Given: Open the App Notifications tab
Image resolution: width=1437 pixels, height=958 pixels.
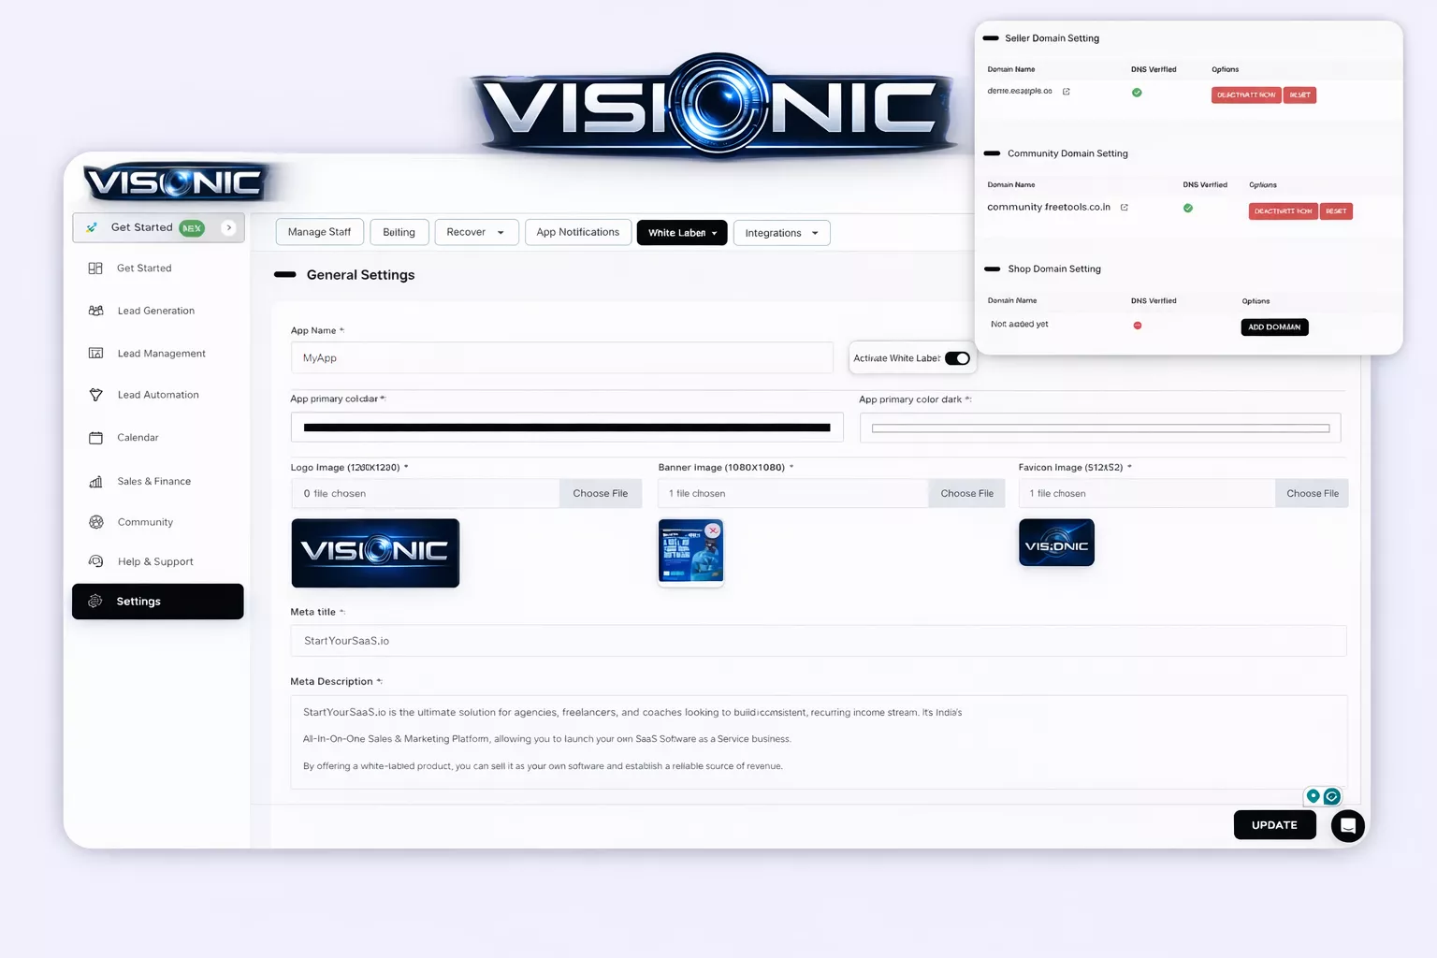Looking at the screenshot, I should [x=577, y=232].
